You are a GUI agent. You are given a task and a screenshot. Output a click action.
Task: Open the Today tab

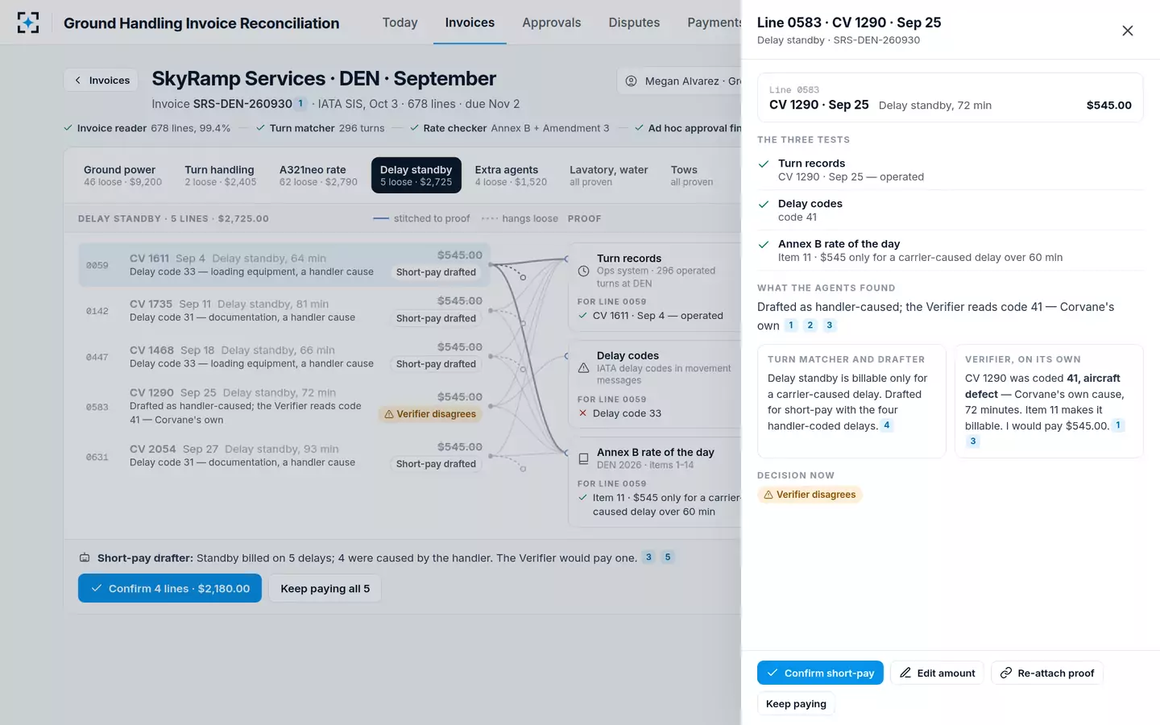[x=400, y=23]
